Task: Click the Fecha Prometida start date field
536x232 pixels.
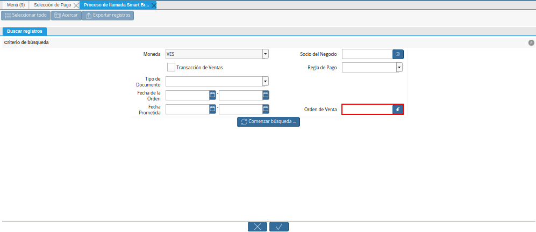Action: (187, 109)
